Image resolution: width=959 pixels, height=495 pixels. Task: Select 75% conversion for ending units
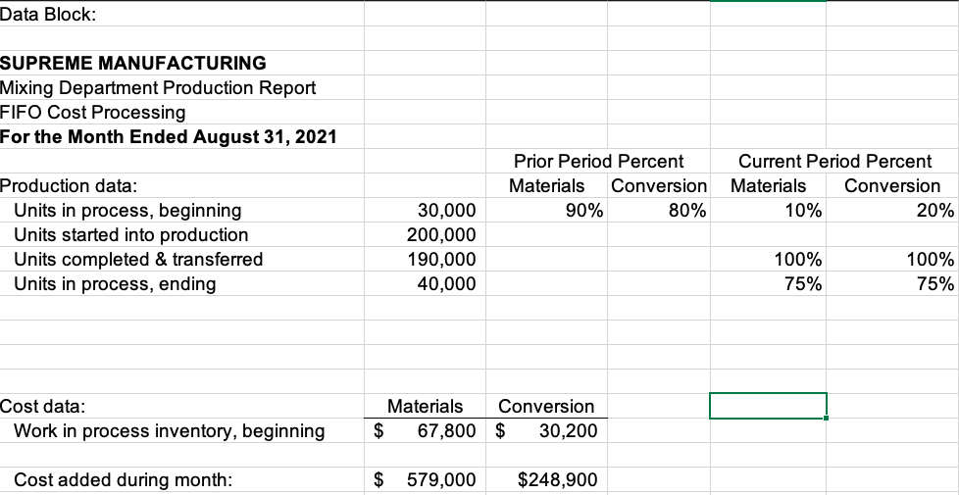[x=892, y=284]
